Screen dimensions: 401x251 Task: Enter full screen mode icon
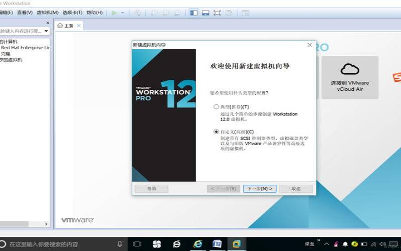coord(217,13)
